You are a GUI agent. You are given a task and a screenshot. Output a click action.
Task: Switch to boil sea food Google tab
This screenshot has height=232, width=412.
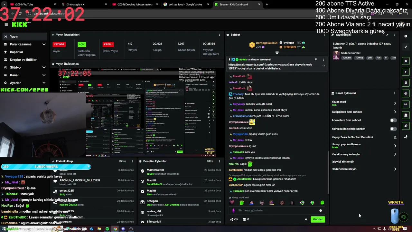(x=185, y=5)
